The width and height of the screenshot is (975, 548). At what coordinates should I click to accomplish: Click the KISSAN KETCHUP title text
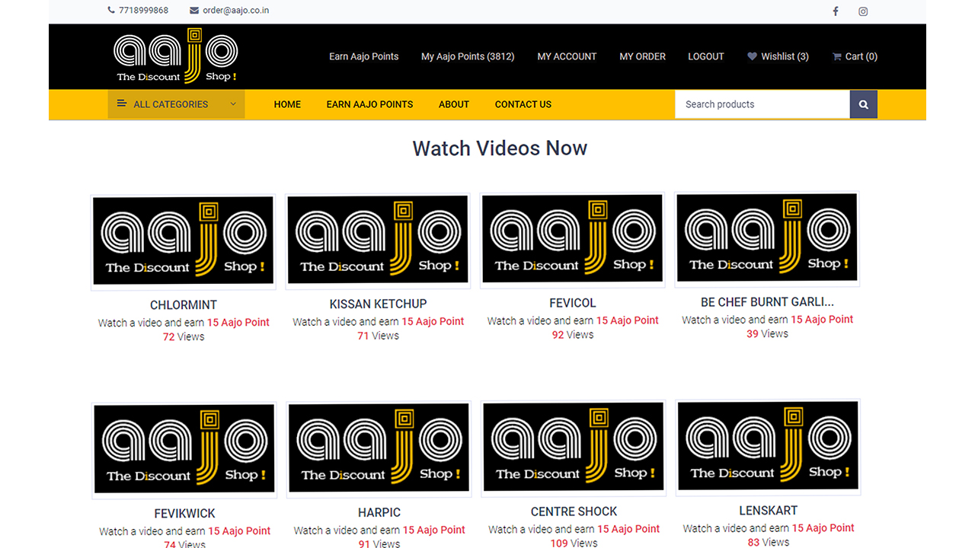378,304
